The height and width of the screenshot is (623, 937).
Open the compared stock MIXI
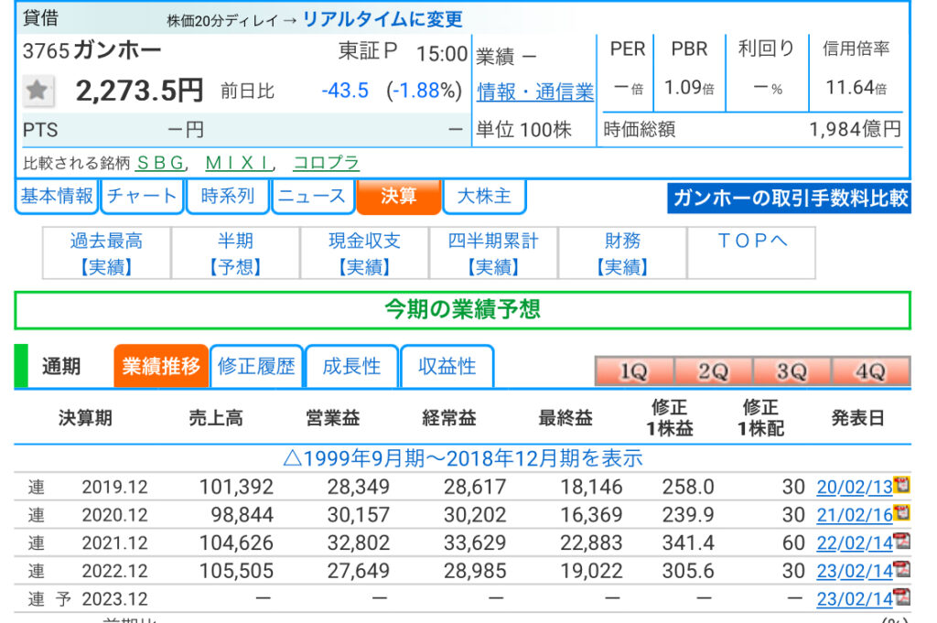tap(238, 163)
